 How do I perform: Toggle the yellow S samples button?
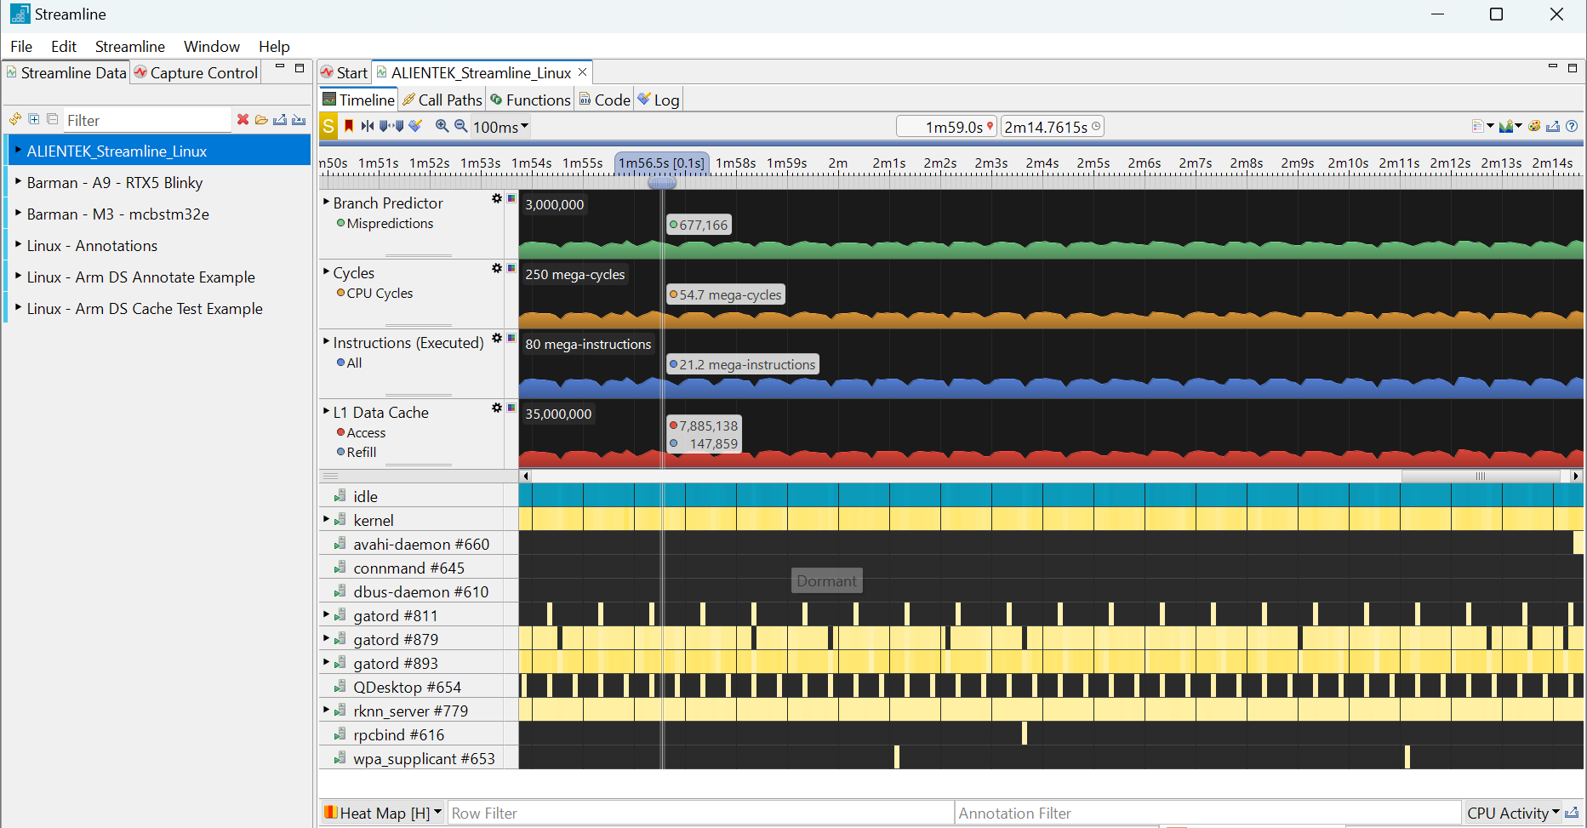(x=328, y=127)
